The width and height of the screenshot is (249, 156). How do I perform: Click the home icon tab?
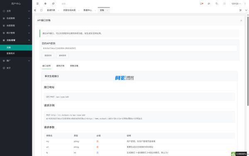(x=41, y=10)
